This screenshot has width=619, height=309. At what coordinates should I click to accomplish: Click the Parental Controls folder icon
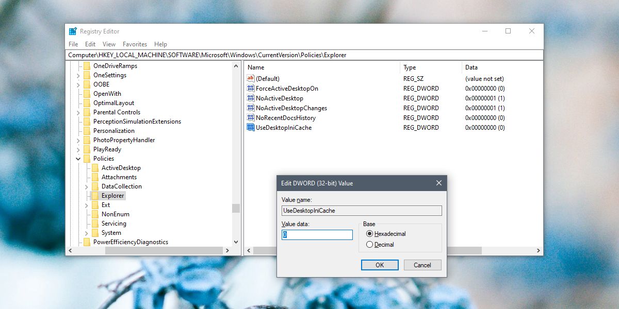(x=87, y=112)
